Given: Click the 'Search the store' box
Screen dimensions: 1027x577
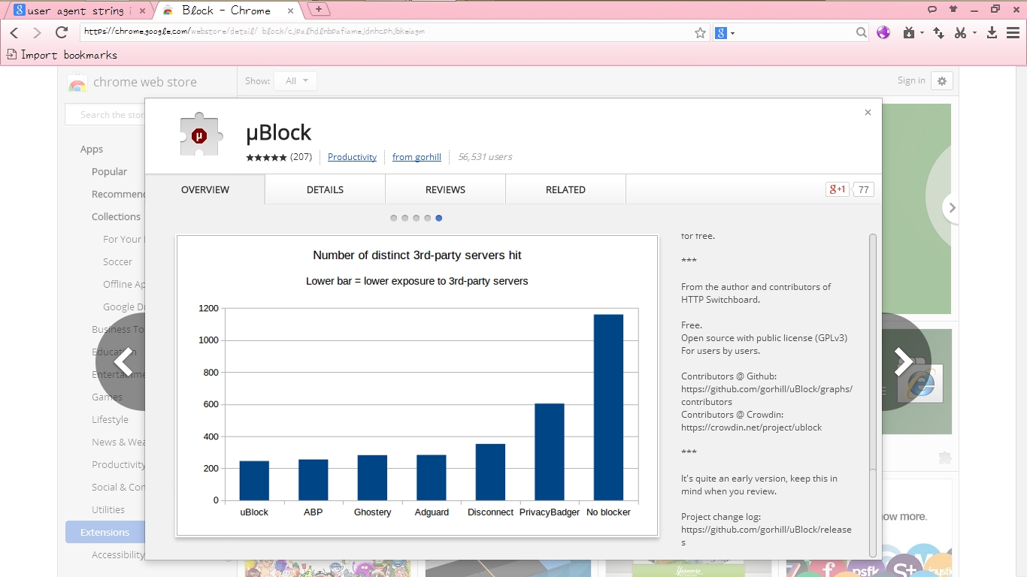Looking at the screenshot, I should (105, 115).
